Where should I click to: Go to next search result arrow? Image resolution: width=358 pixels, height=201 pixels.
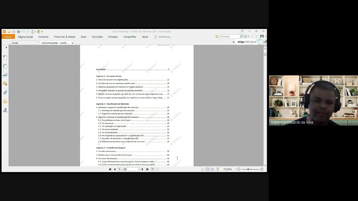click(x=256, y=37)
